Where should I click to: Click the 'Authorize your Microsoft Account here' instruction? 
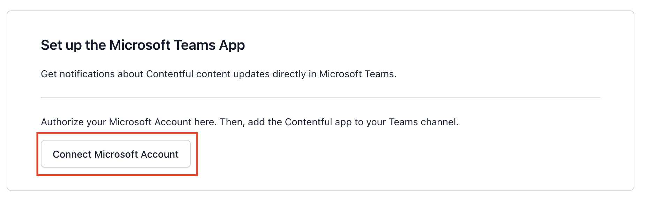(x=249, y=122)
